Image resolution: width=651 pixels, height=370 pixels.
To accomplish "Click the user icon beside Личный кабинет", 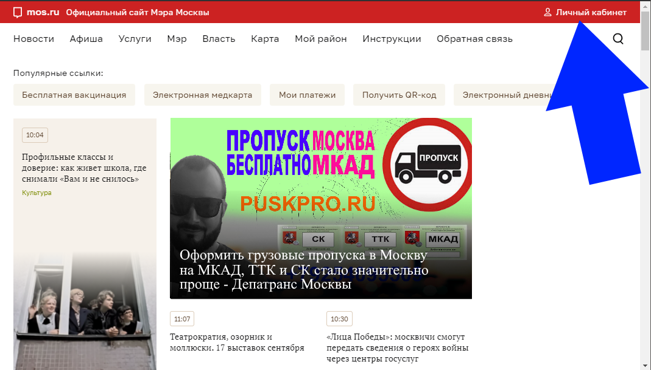I will point(547,12).
